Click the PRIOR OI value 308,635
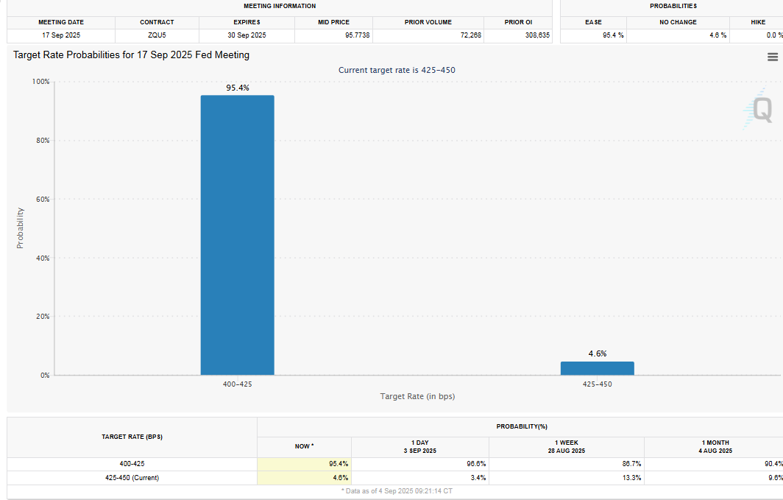 pyautogui.click(x=537, y=35)
